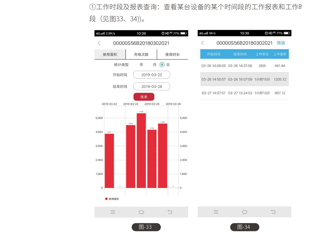Select the 月 statistics type option
The width and height of the screenshot is (327, 238).
click(x=154, y=65)
